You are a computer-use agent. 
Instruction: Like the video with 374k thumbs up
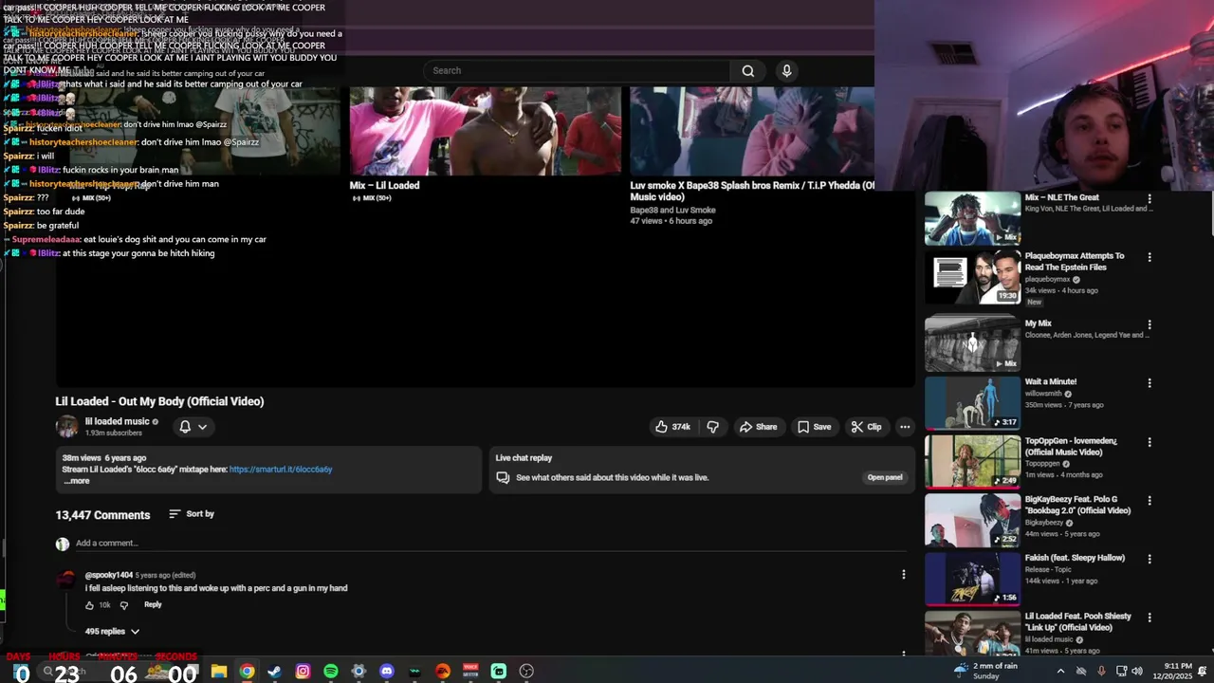[x=672, y=427]
